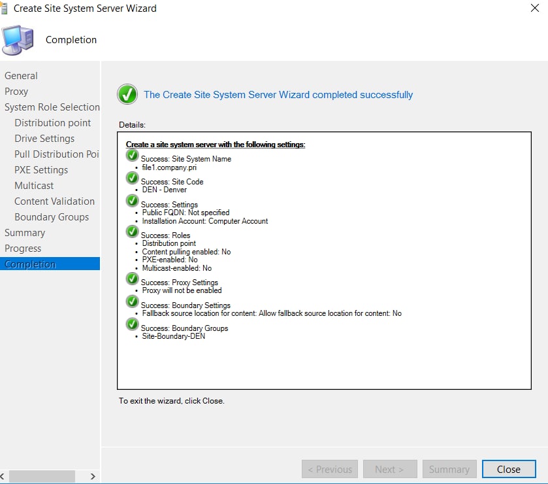Click 'Proxy will not be enabled' line
Viewport: 548px width, 484px height.
(x=182, y=290)
